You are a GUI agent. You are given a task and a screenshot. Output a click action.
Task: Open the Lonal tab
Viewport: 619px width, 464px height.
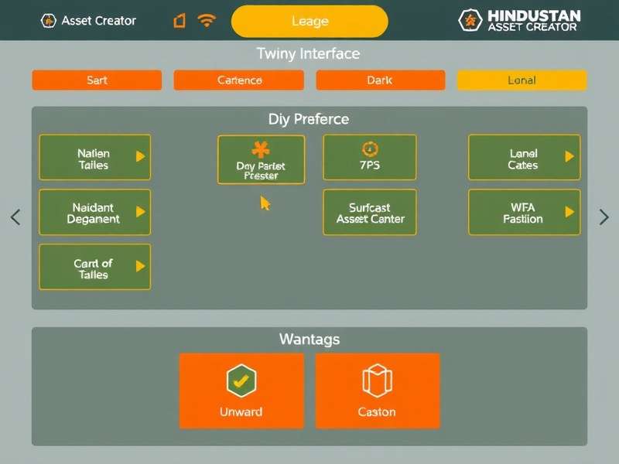point(522,80)
